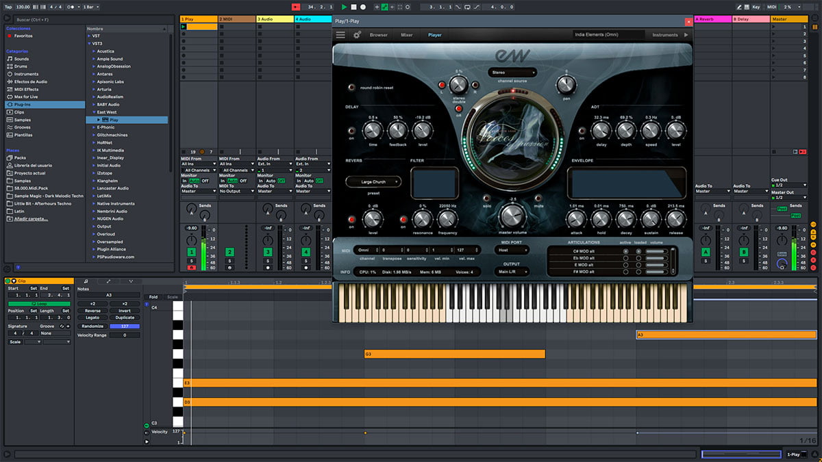Open the Envelopes tab icon in clip view
This screenshot has height=462, width=822.
pos(108,281)
